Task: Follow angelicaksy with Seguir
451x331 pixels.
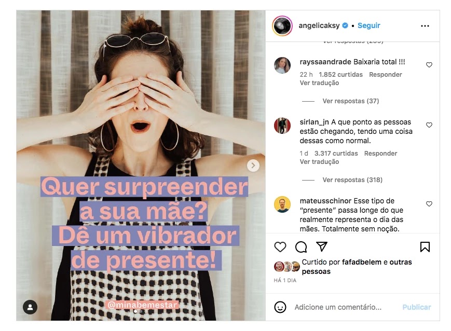Action: click(368, 25)
